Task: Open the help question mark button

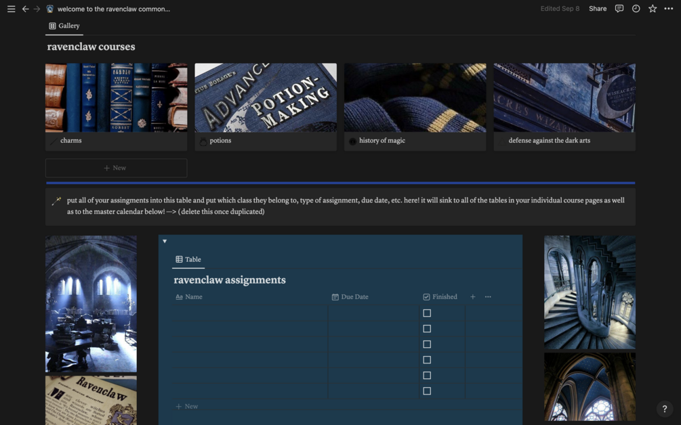Action: click(x=665, y=409)
